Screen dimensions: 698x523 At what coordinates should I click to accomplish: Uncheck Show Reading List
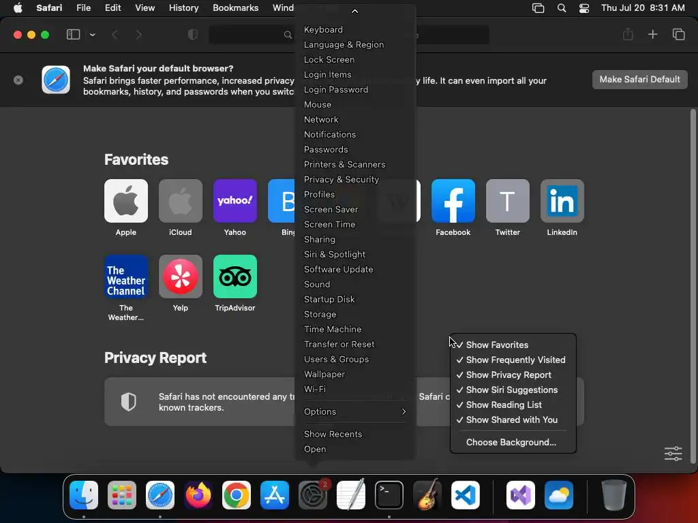(x=513, y=405)
